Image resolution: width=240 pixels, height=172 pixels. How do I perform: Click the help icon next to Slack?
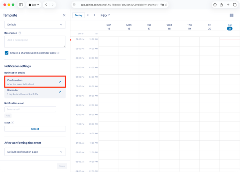(x=13, y=122)
